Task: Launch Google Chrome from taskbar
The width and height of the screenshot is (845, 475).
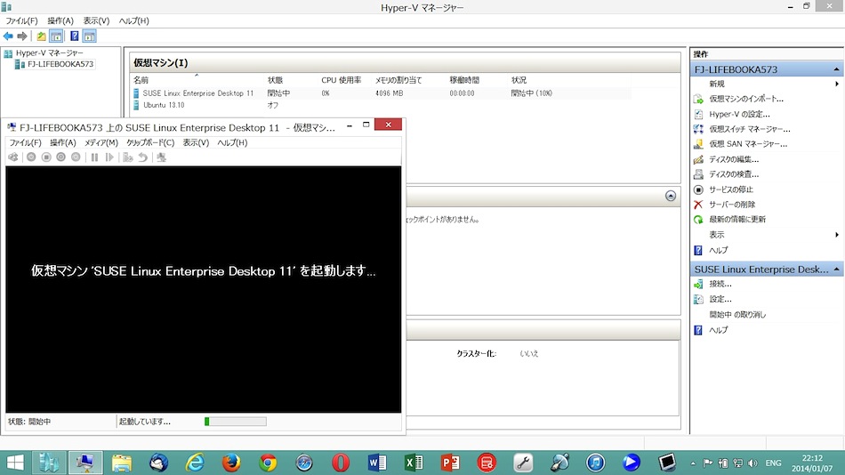Action: click(268, 463)
